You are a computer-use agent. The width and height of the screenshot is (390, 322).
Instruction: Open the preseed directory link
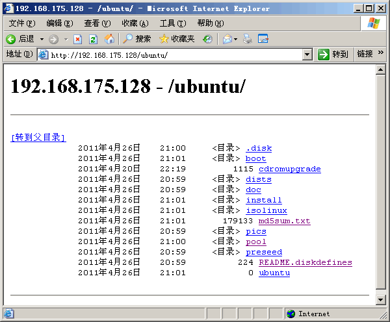pyautogui.click(x=264, y=252)
